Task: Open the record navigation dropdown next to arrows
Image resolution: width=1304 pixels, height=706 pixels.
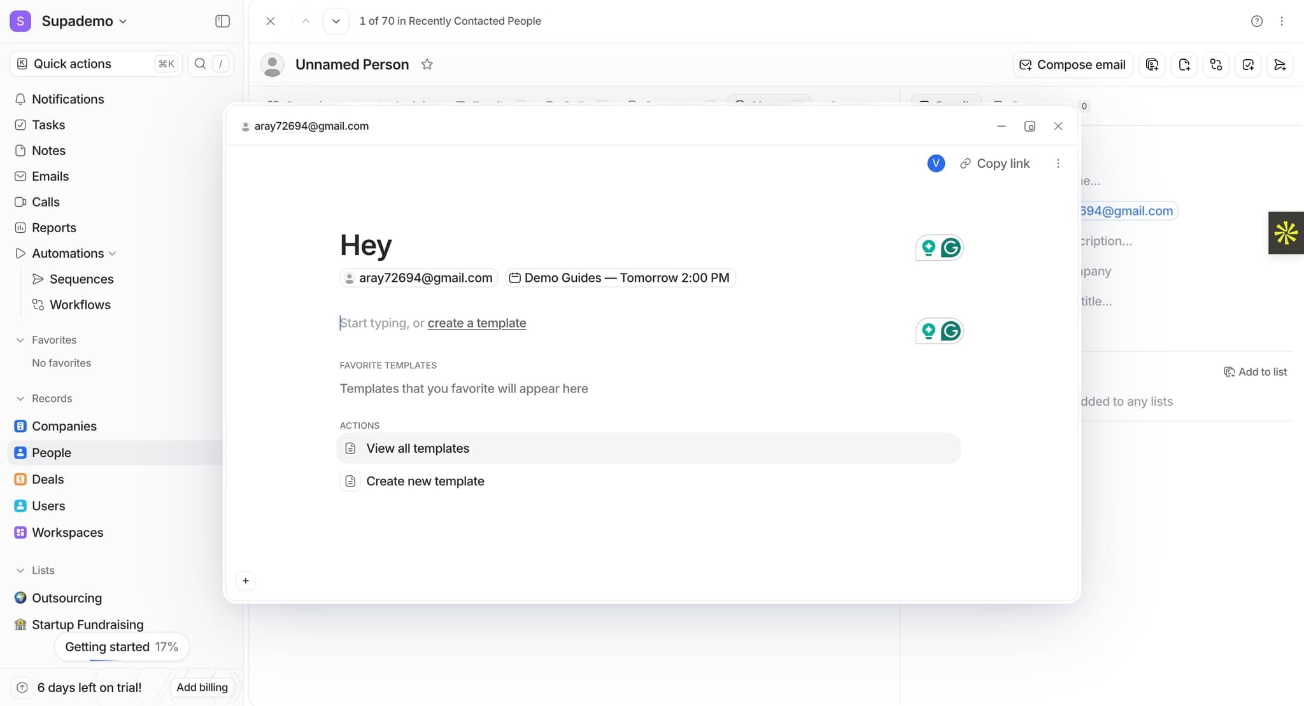Action: click(x=336, y=20)
